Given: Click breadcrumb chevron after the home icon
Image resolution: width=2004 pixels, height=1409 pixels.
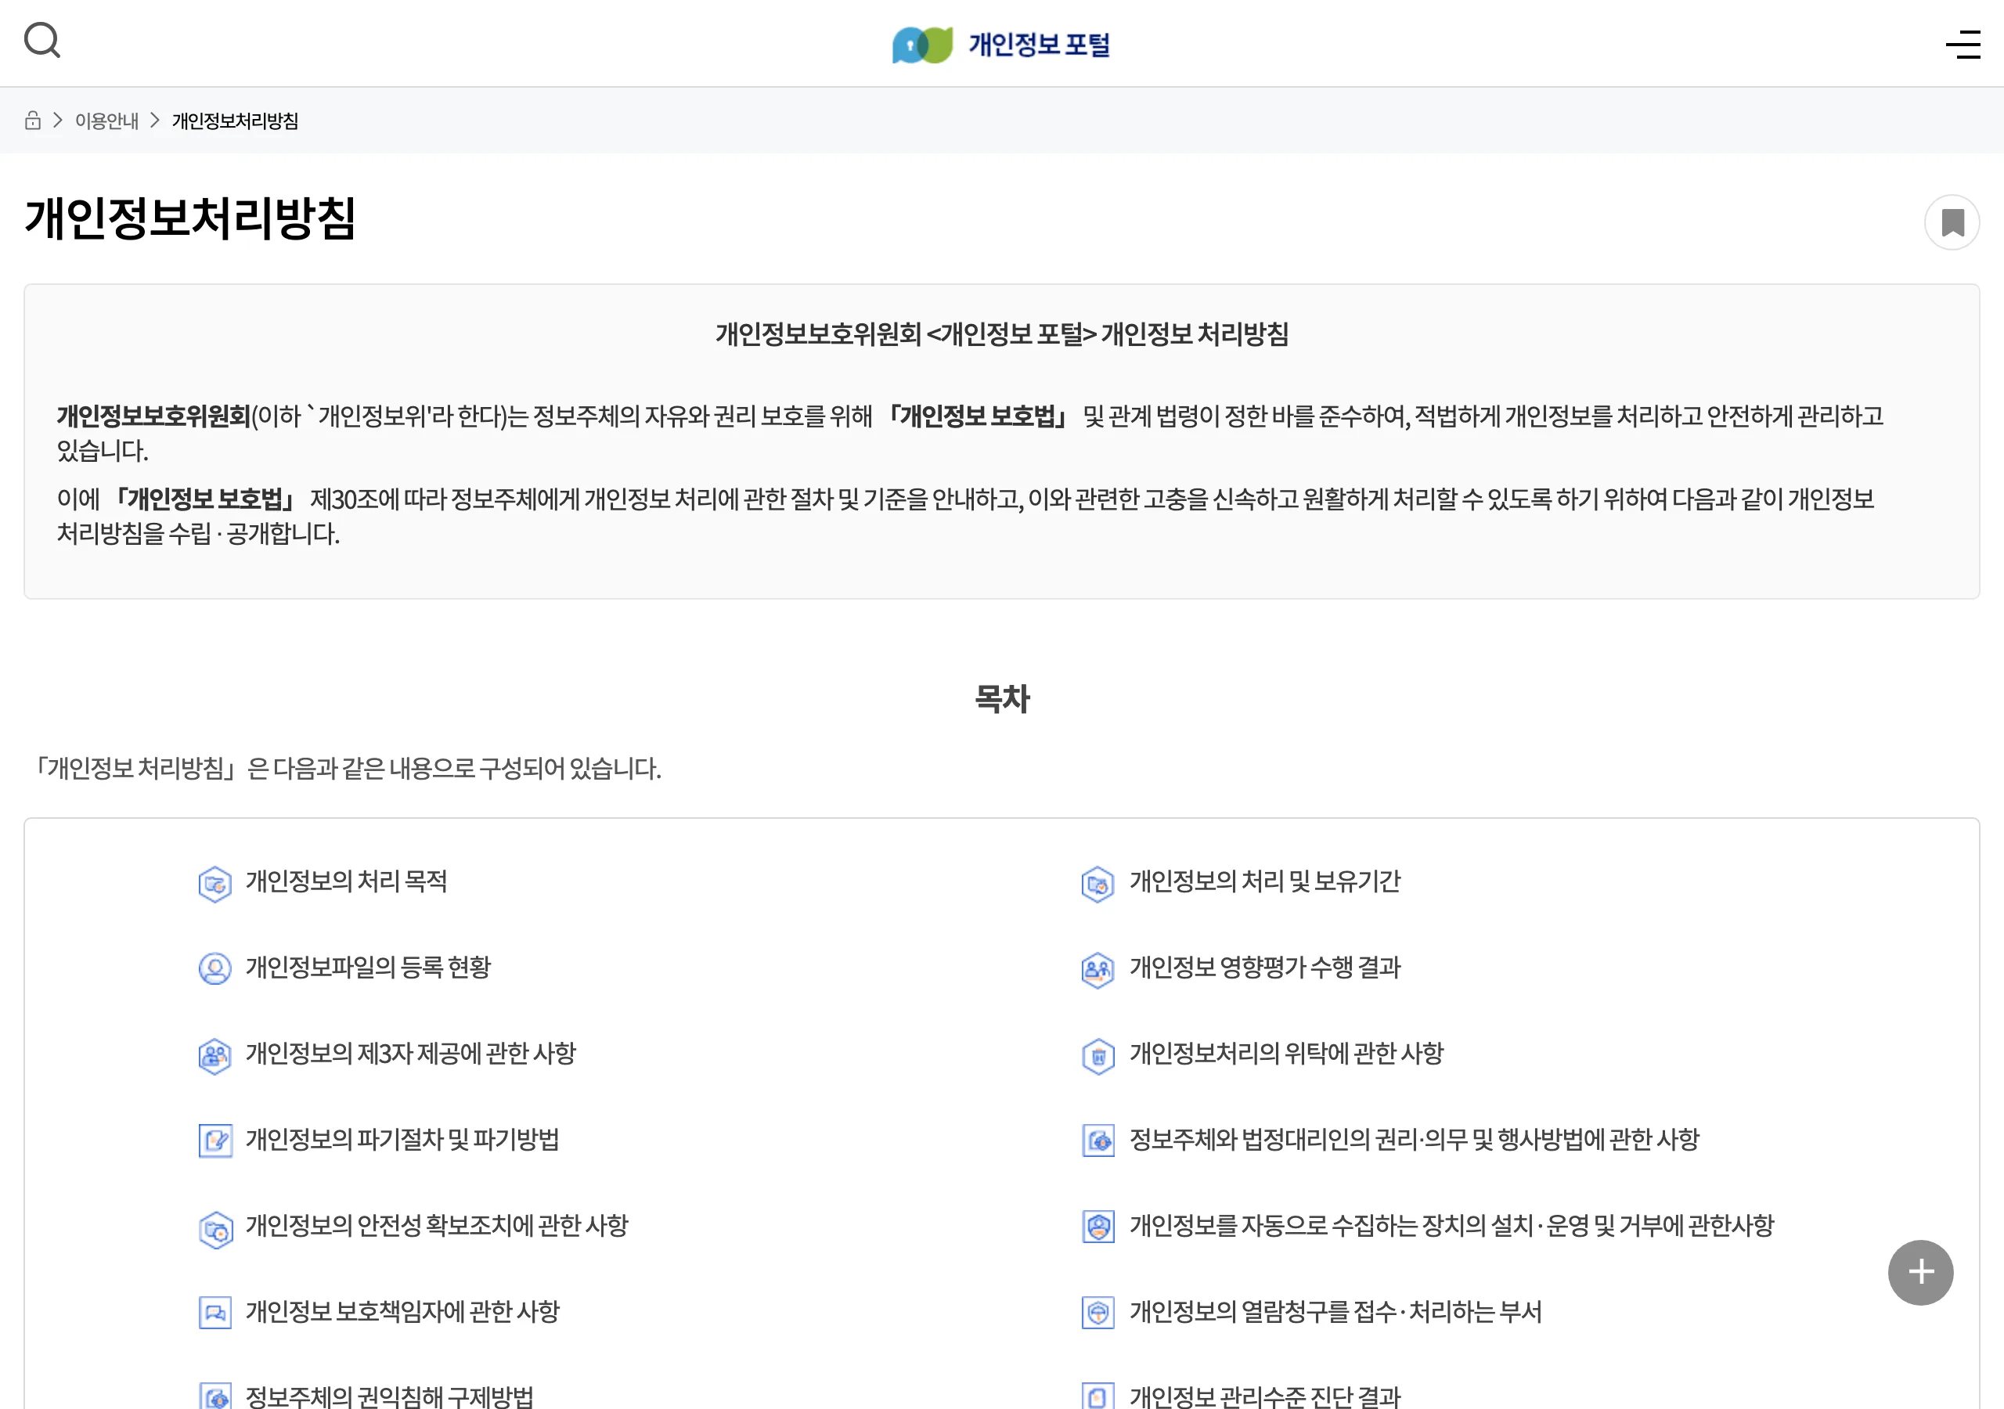Looking at the screenshot, I should pyautogui.click(x=58, y=121).
